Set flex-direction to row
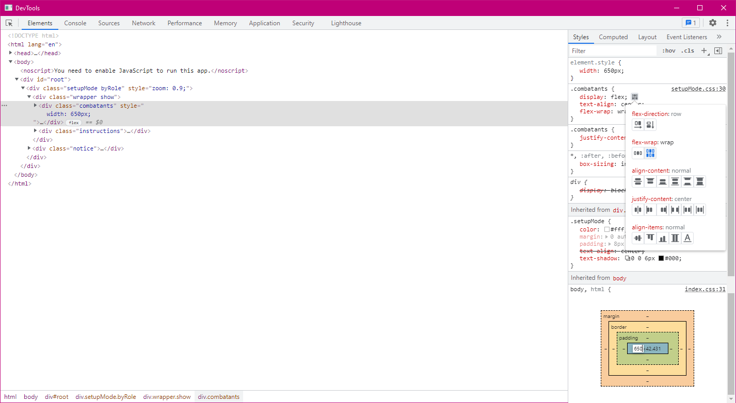The image size is (736, 403). pyautogui.click(x=638, y=125)
